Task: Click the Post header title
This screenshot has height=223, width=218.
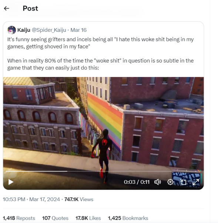Action: click(30, 9)
